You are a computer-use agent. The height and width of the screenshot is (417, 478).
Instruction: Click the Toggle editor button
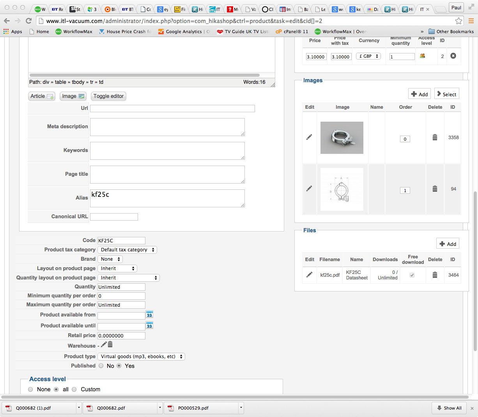tap(108, 96)
